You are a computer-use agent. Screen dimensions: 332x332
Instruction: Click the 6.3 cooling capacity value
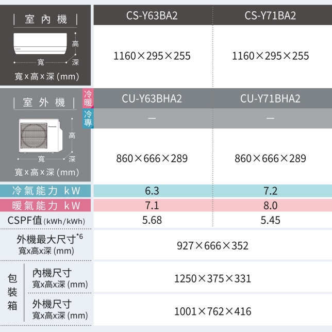click(x=152, y=191)
